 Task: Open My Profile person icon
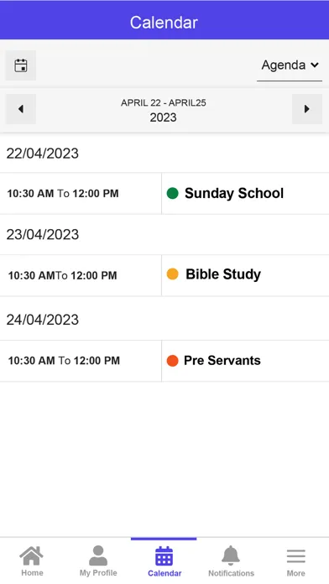98,555
